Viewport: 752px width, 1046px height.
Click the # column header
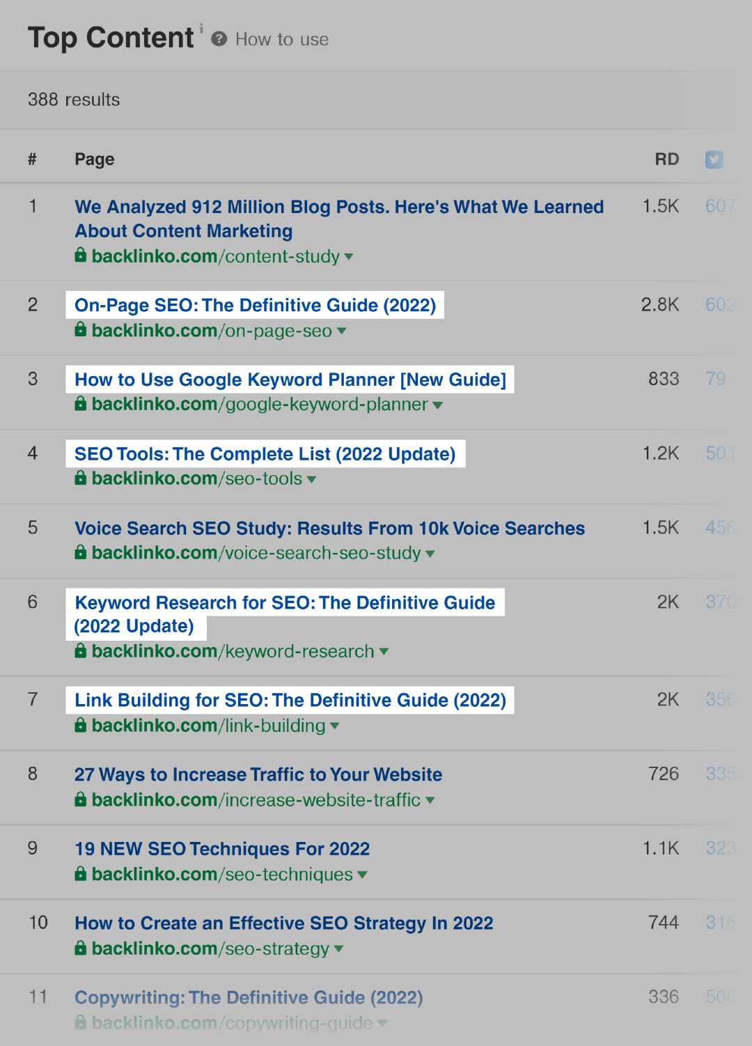click(32, 159)
